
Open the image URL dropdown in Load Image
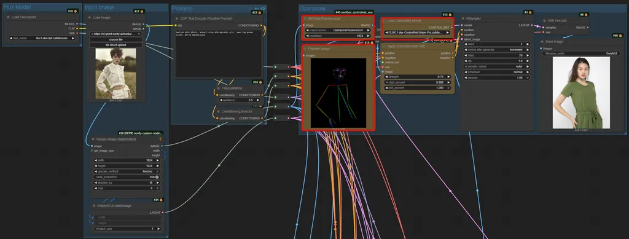click(x=115, y=34)
